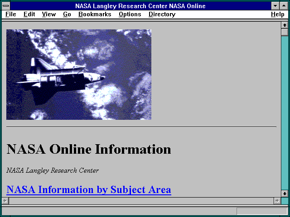Open the View menu

tap(49, 14)
